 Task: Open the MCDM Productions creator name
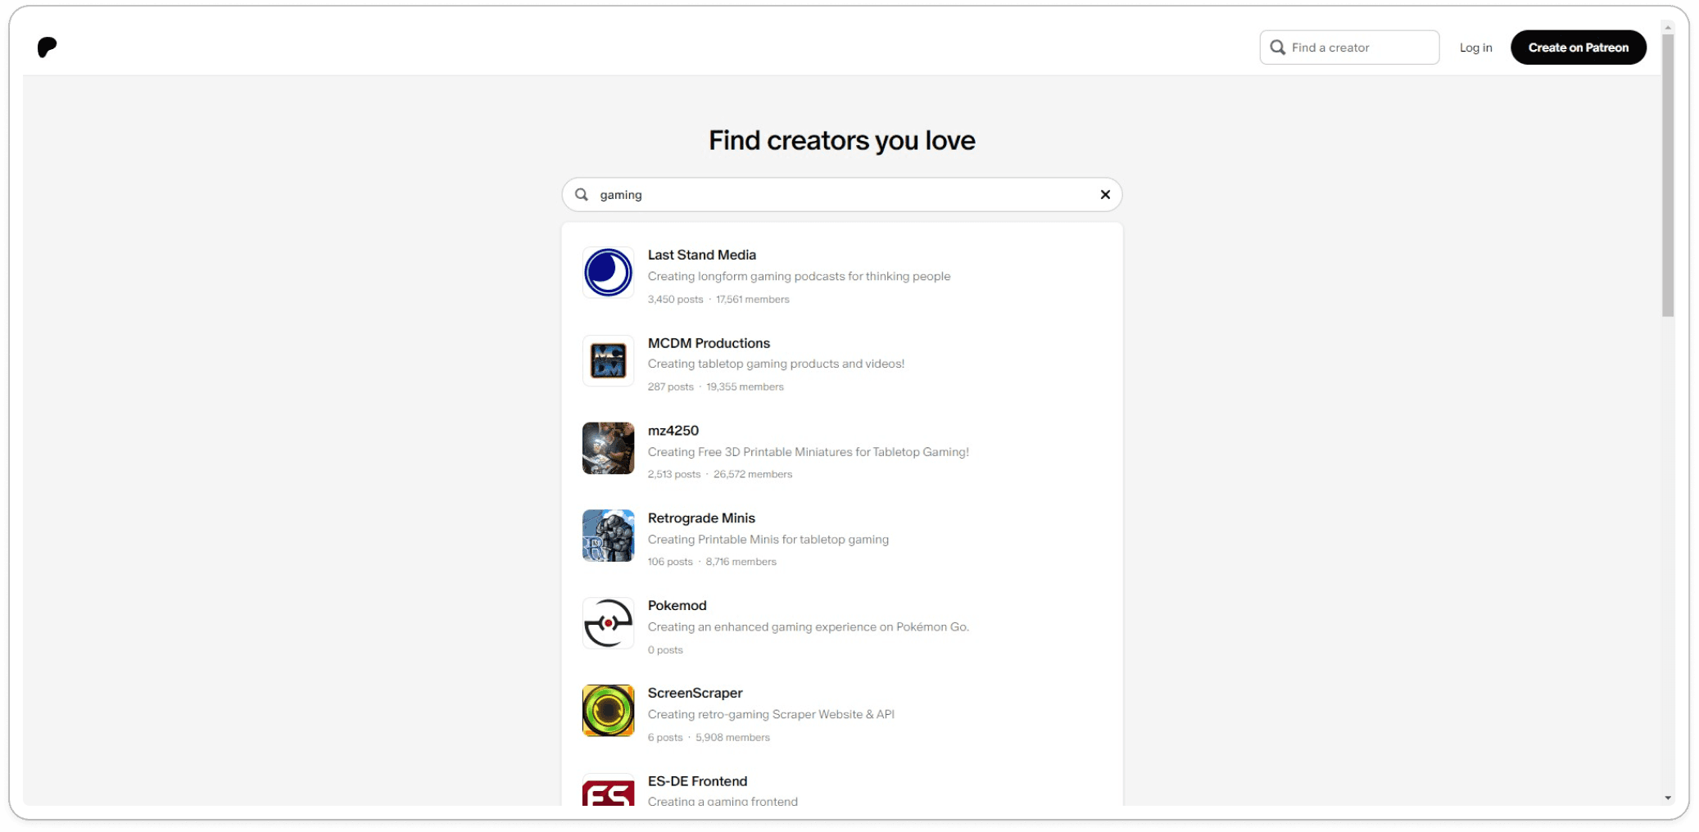[709, 343]
